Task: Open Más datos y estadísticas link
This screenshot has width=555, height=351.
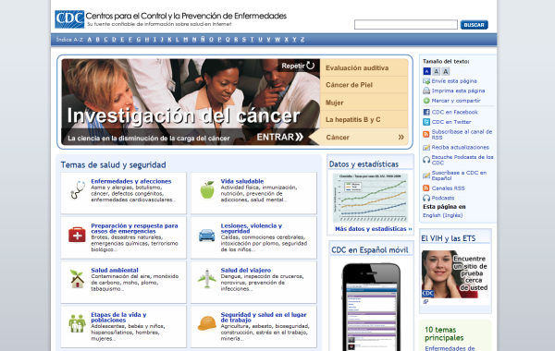Action: coord(374,229)
